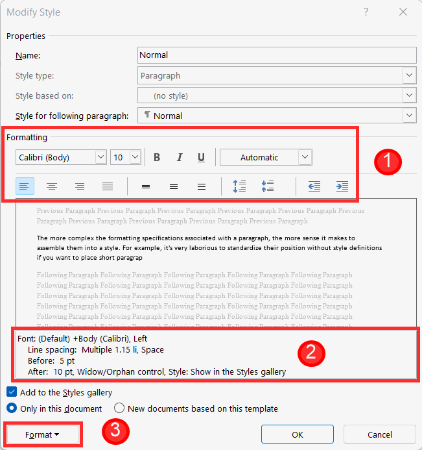Uncheck Add to the Styles gallery

(12, 392)
